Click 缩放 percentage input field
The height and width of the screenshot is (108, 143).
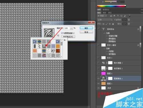click(67, 28)
